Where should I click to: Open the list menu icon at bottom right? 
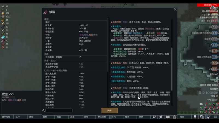[x=215, y=117]
